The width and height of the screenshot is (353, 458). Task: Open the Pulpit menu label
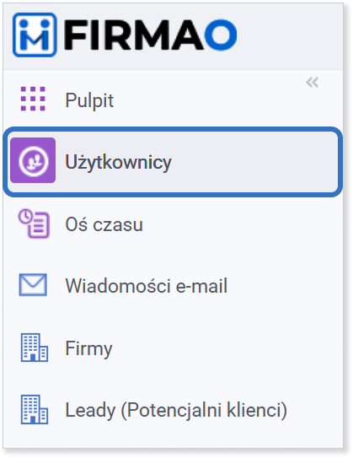coord(89,100)
